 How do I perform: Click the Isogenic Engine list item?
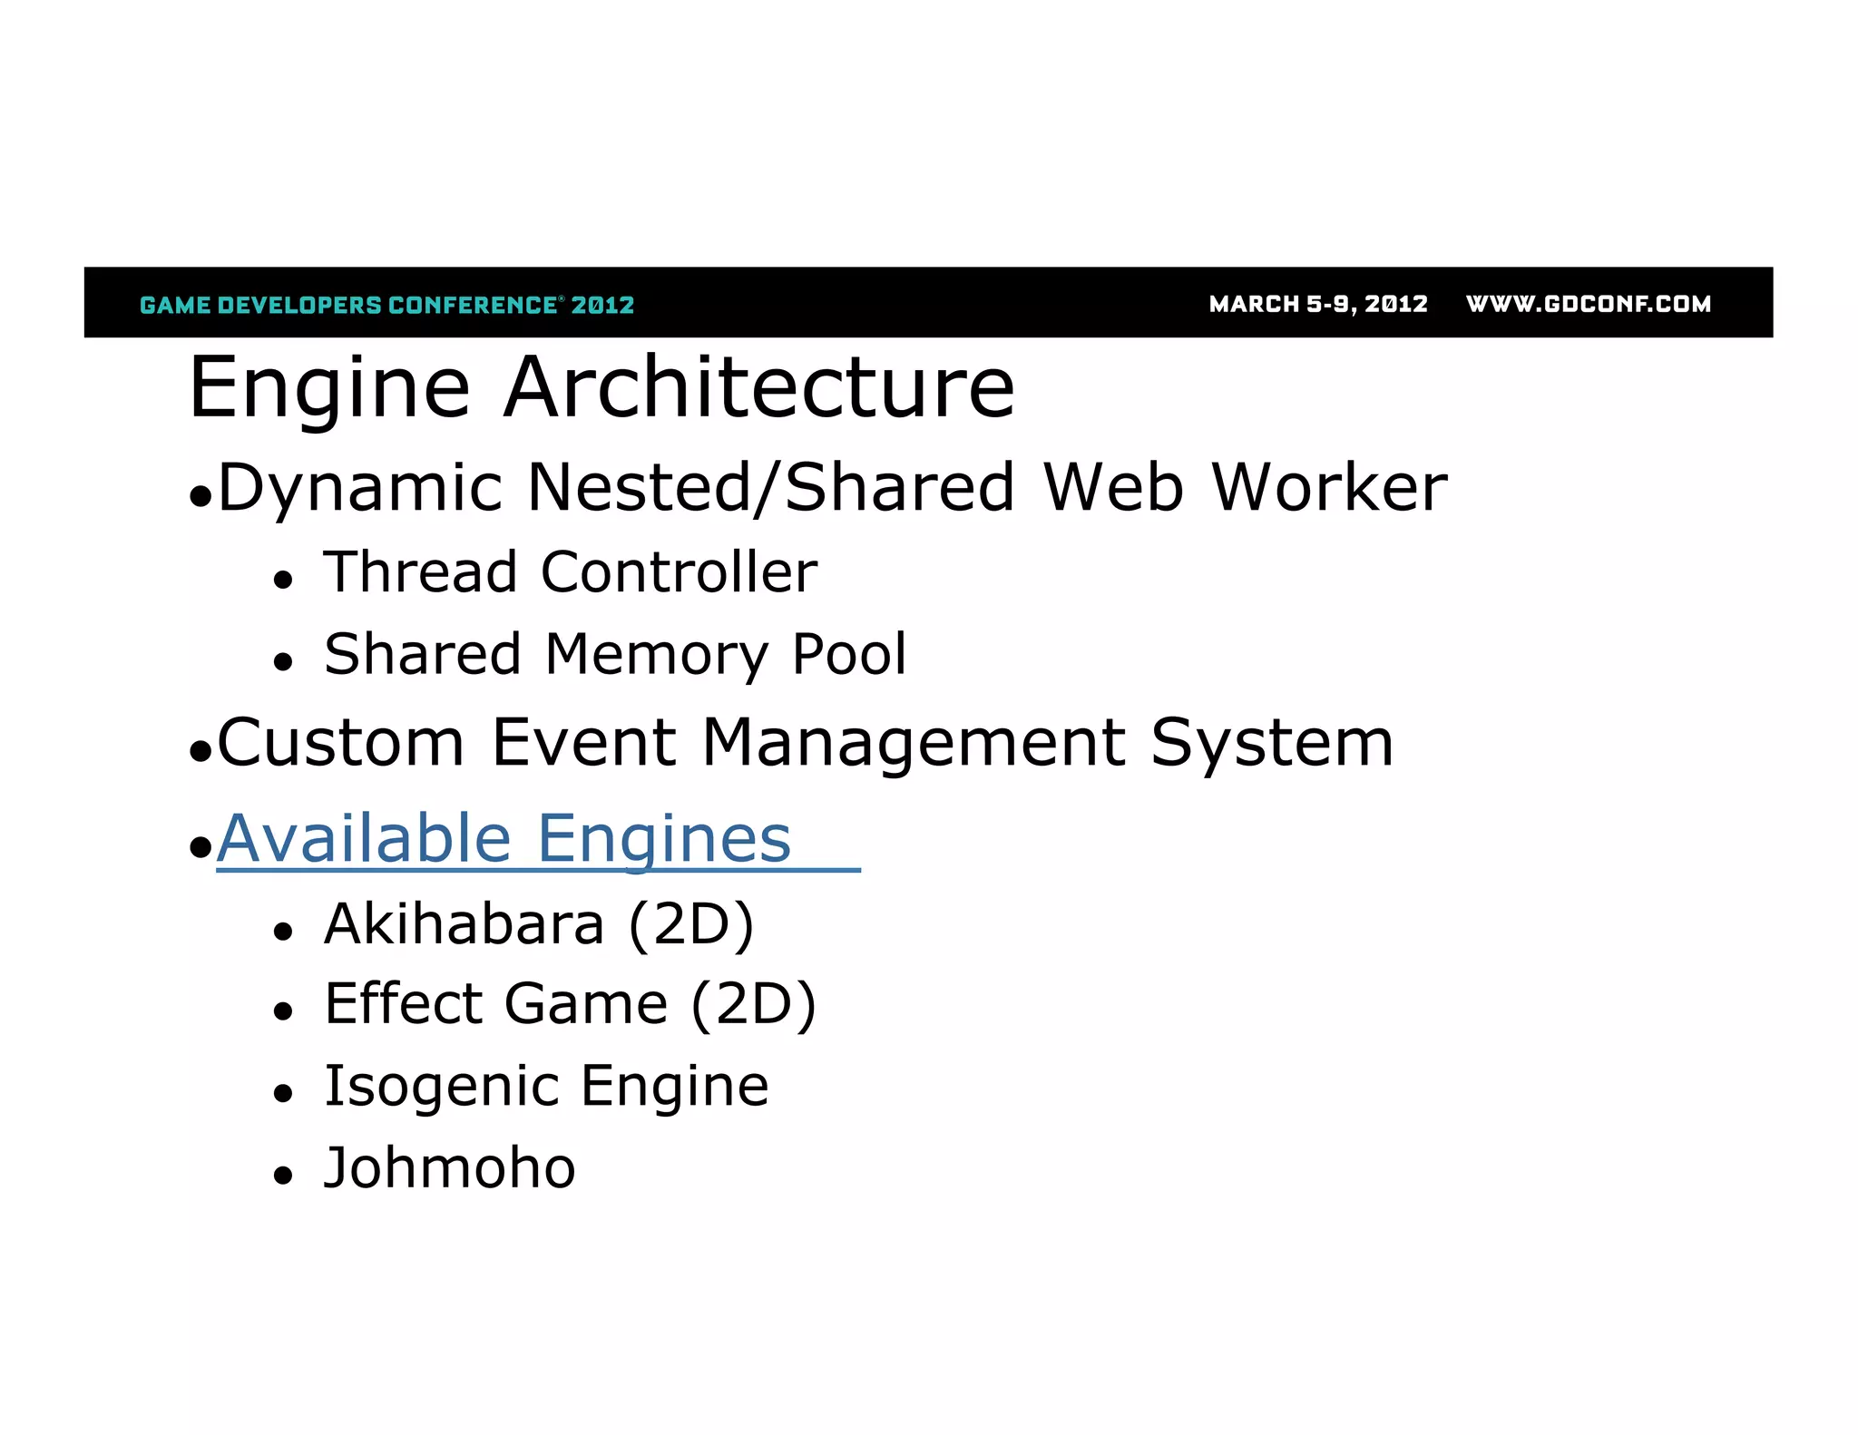pos(546,1087)
